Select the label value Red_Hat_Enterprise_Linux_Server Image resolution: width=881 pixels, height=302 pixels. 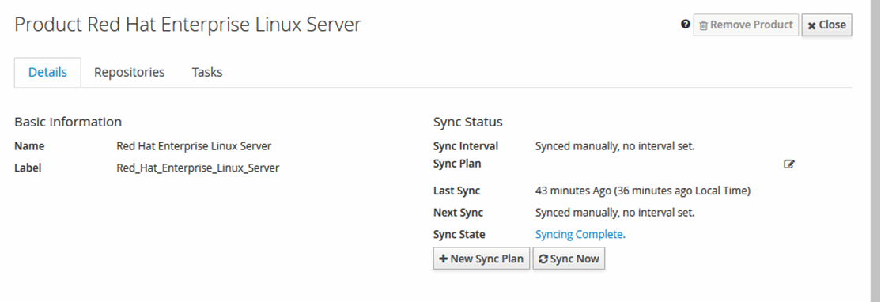[x=198, y=168]
